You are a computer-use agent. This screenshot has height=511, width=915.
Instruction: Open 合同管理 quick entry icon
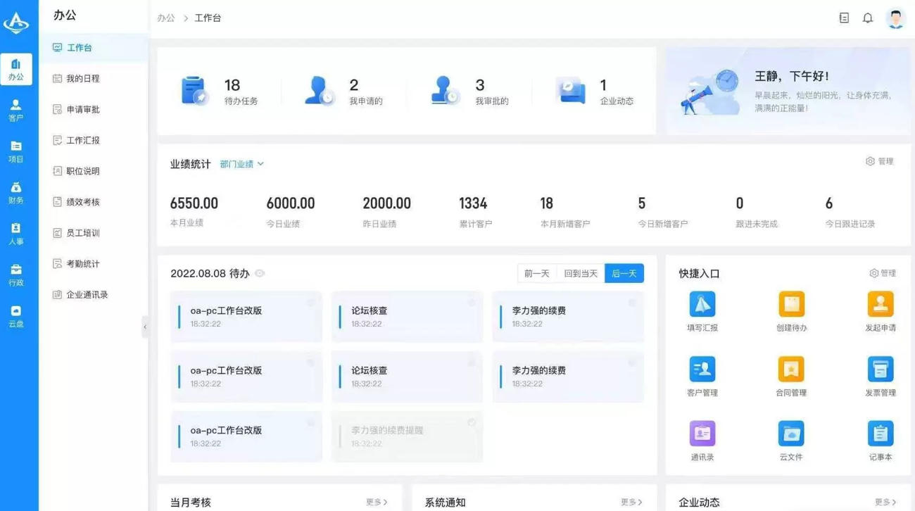pos(791,369)
